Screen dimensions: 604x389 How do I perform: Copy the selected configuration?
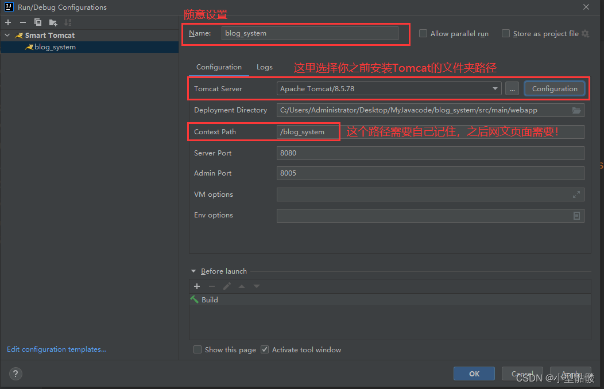pos(38,22)
